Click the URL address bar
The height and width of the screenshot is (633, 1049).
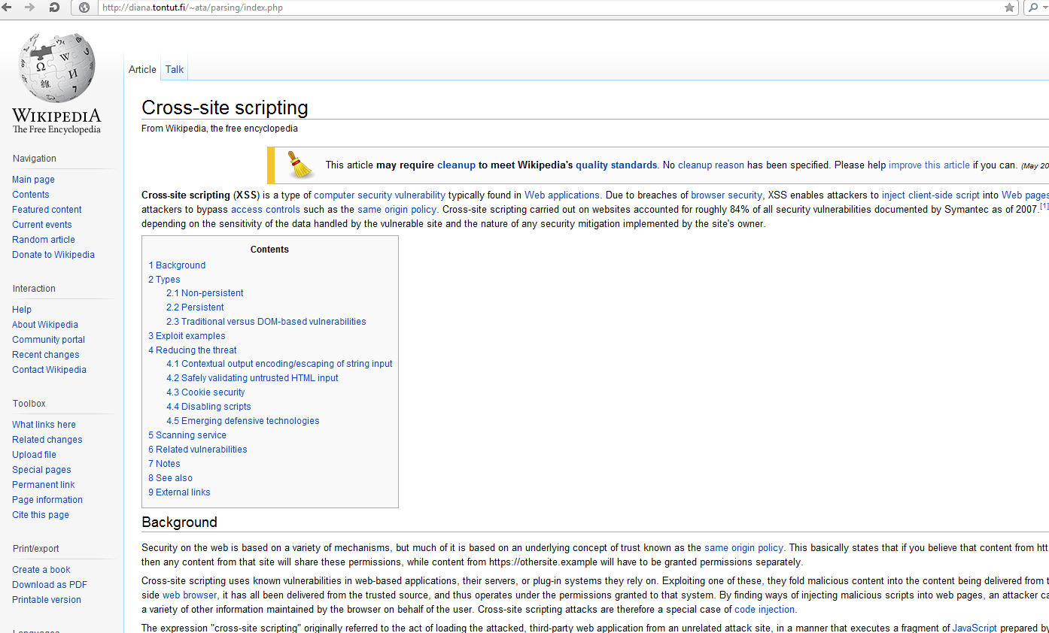pyautogui.click(x=527, y=8)
